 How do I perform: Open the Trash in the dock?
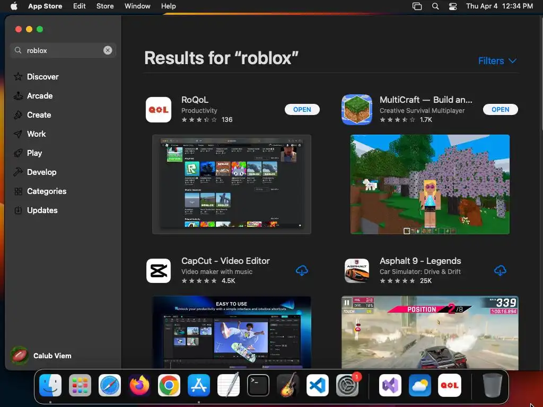pyautogui.click(x=493, y=385)
